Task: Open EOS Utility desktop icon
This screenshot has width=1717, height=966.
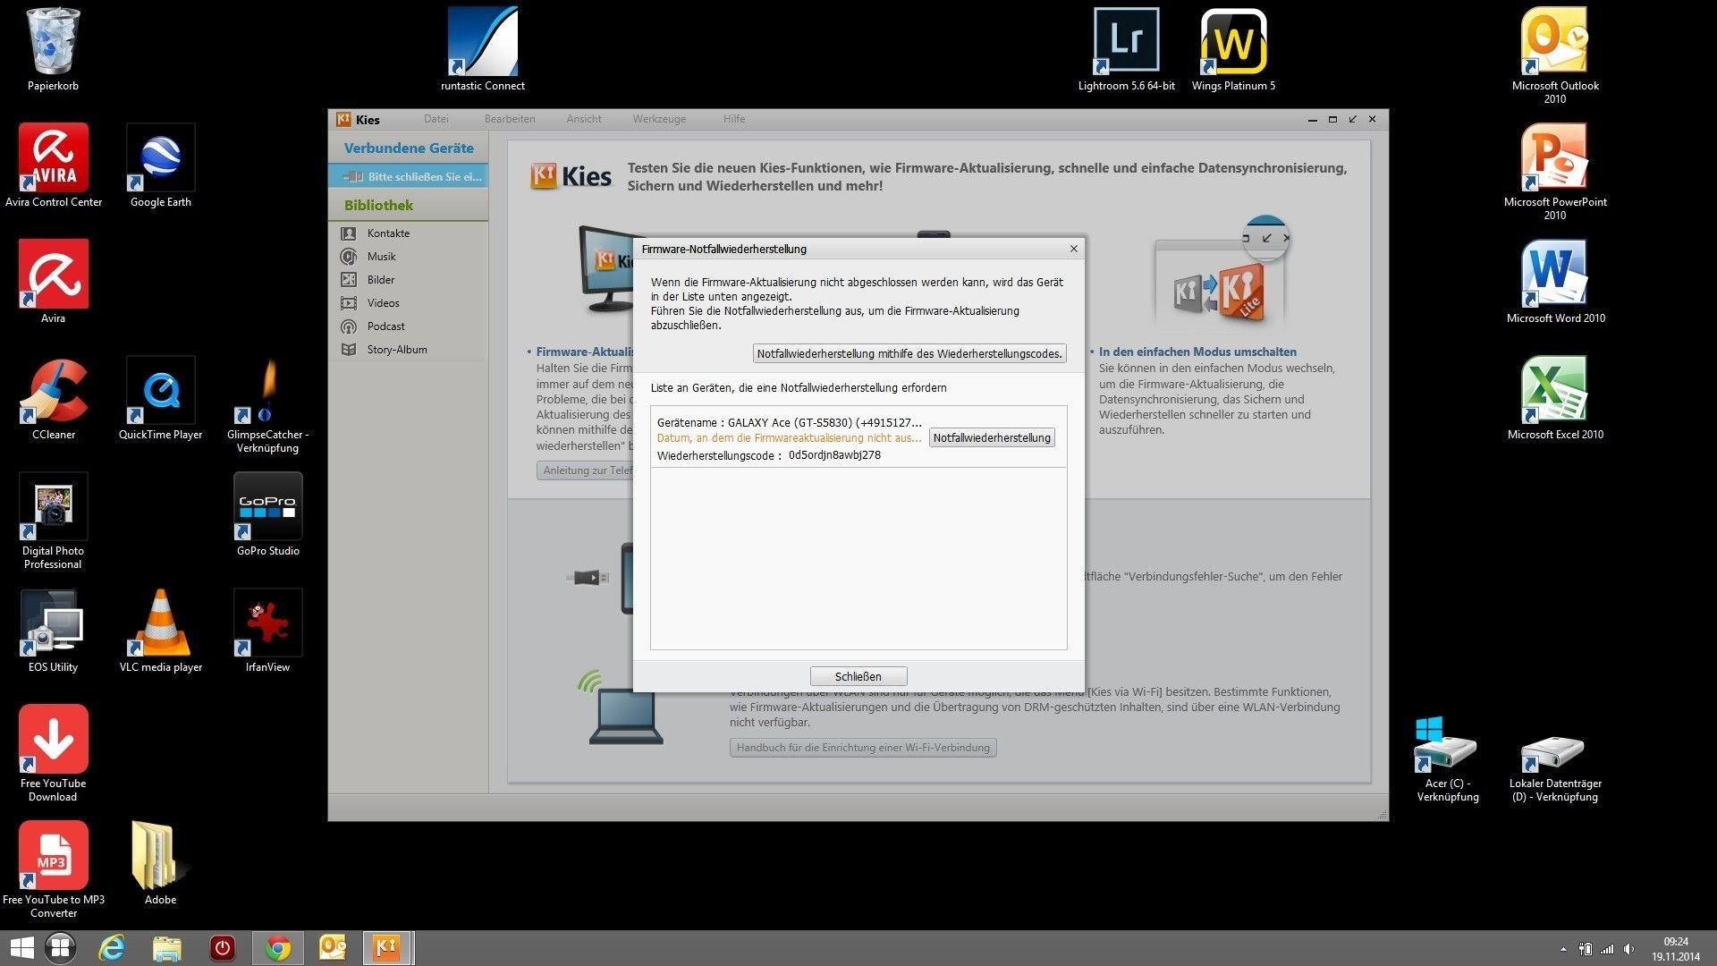Action: click(x=53, y=631)
